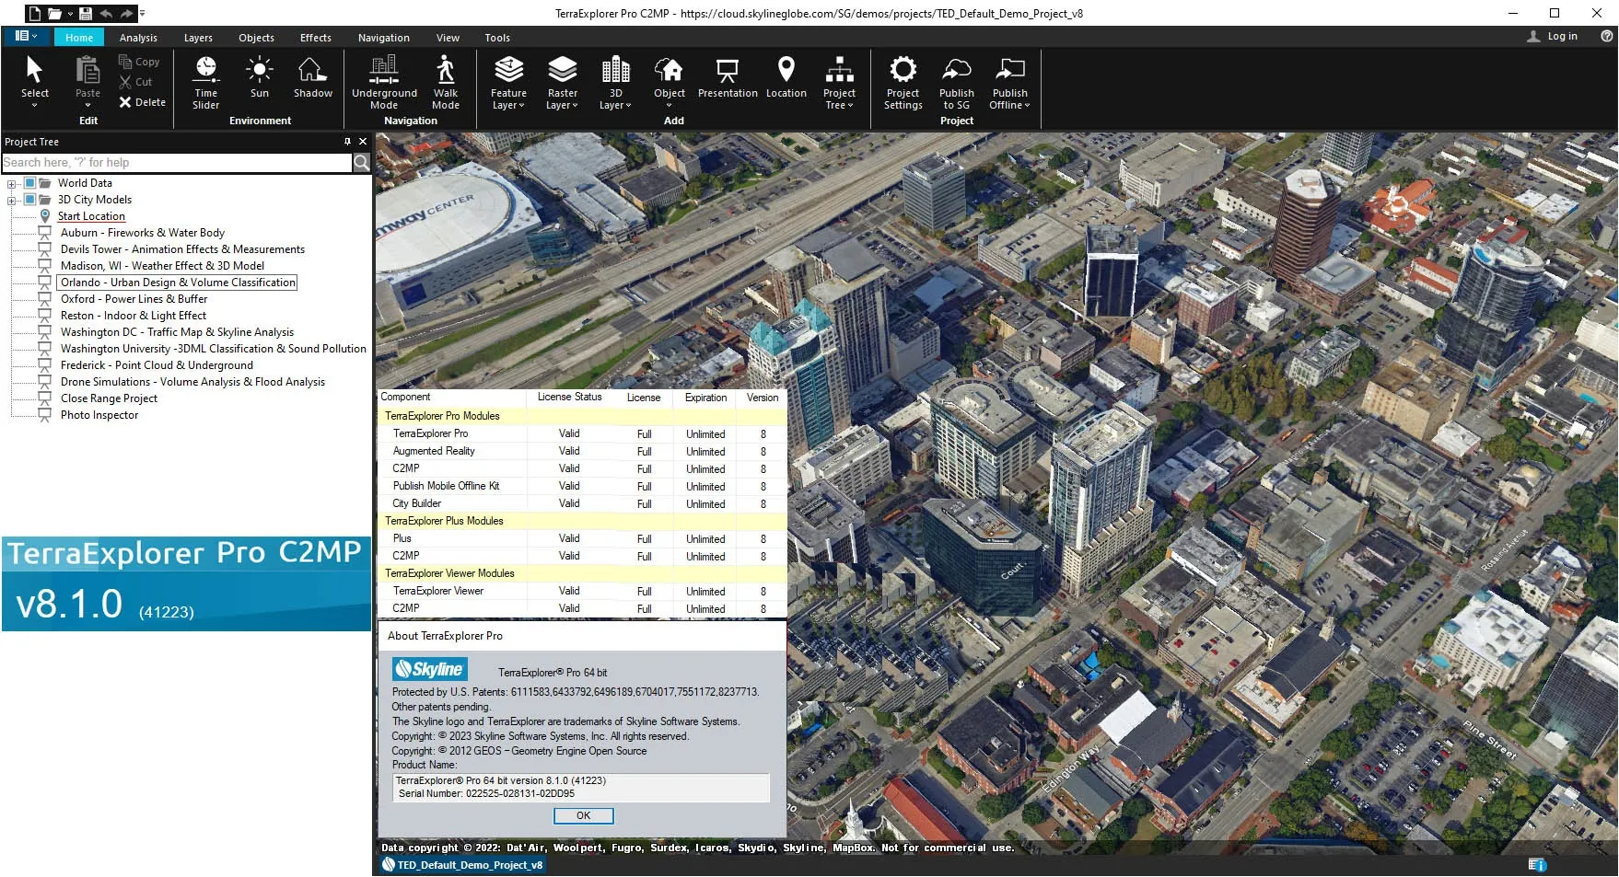Click the Cut scissors command
This screenshot has height=877, width=1619.
tap(135, 82)
